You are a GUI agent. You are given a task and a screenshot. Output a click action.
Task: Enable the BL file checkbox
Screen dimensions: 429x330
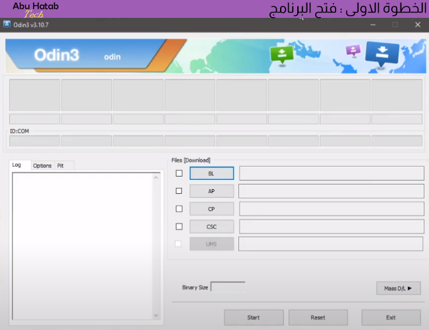[179, 173]
